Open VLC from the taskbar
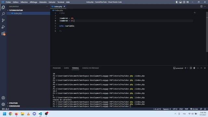Screen dimensions: 208x117 click(28, 114)
